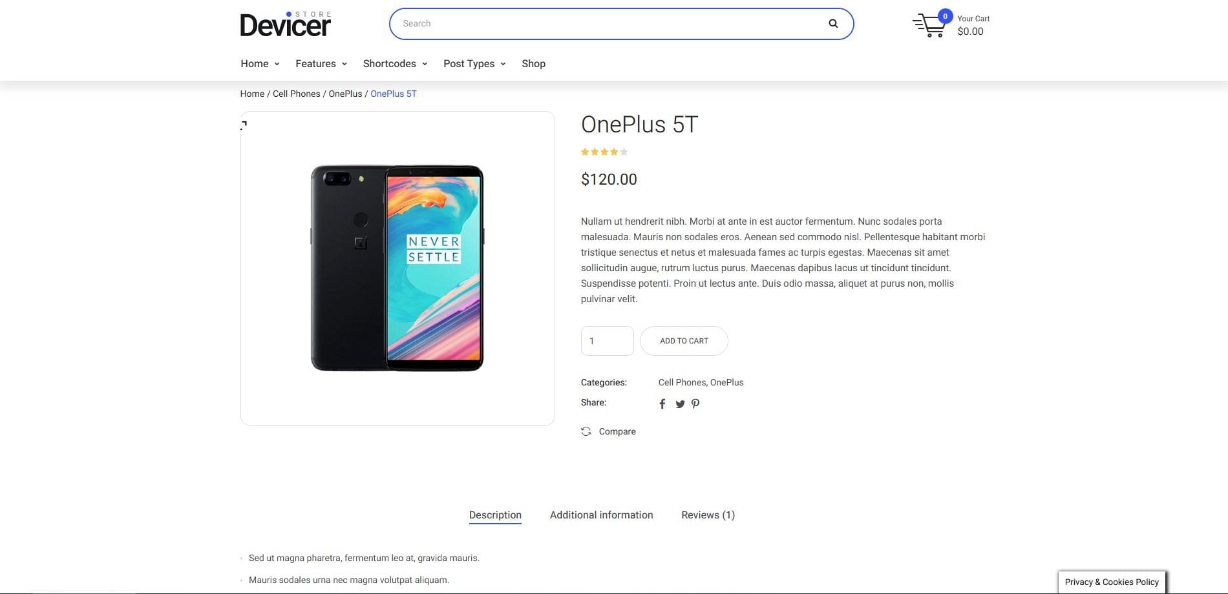Open the Shop menu item
The image size is (1228, 594).
pyautogui.click(x=533, y=64)
